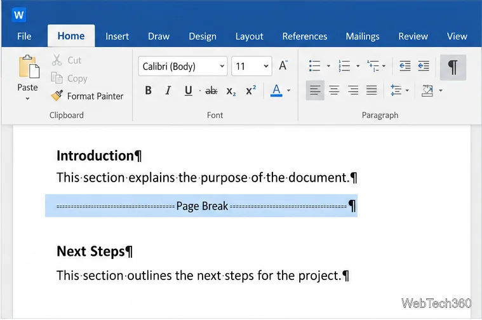482x320 pixels.
Task: Toggle Underline formatting
Action: coord(189,90)
